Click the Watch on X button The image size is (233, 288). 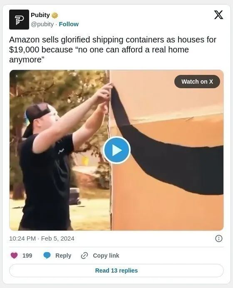[197, 82]
